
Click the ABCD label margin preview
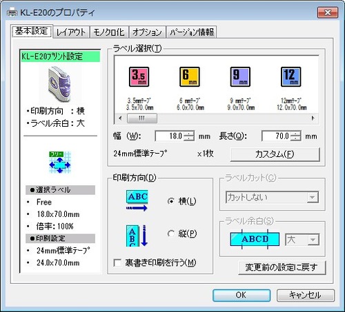pos(255,239)
